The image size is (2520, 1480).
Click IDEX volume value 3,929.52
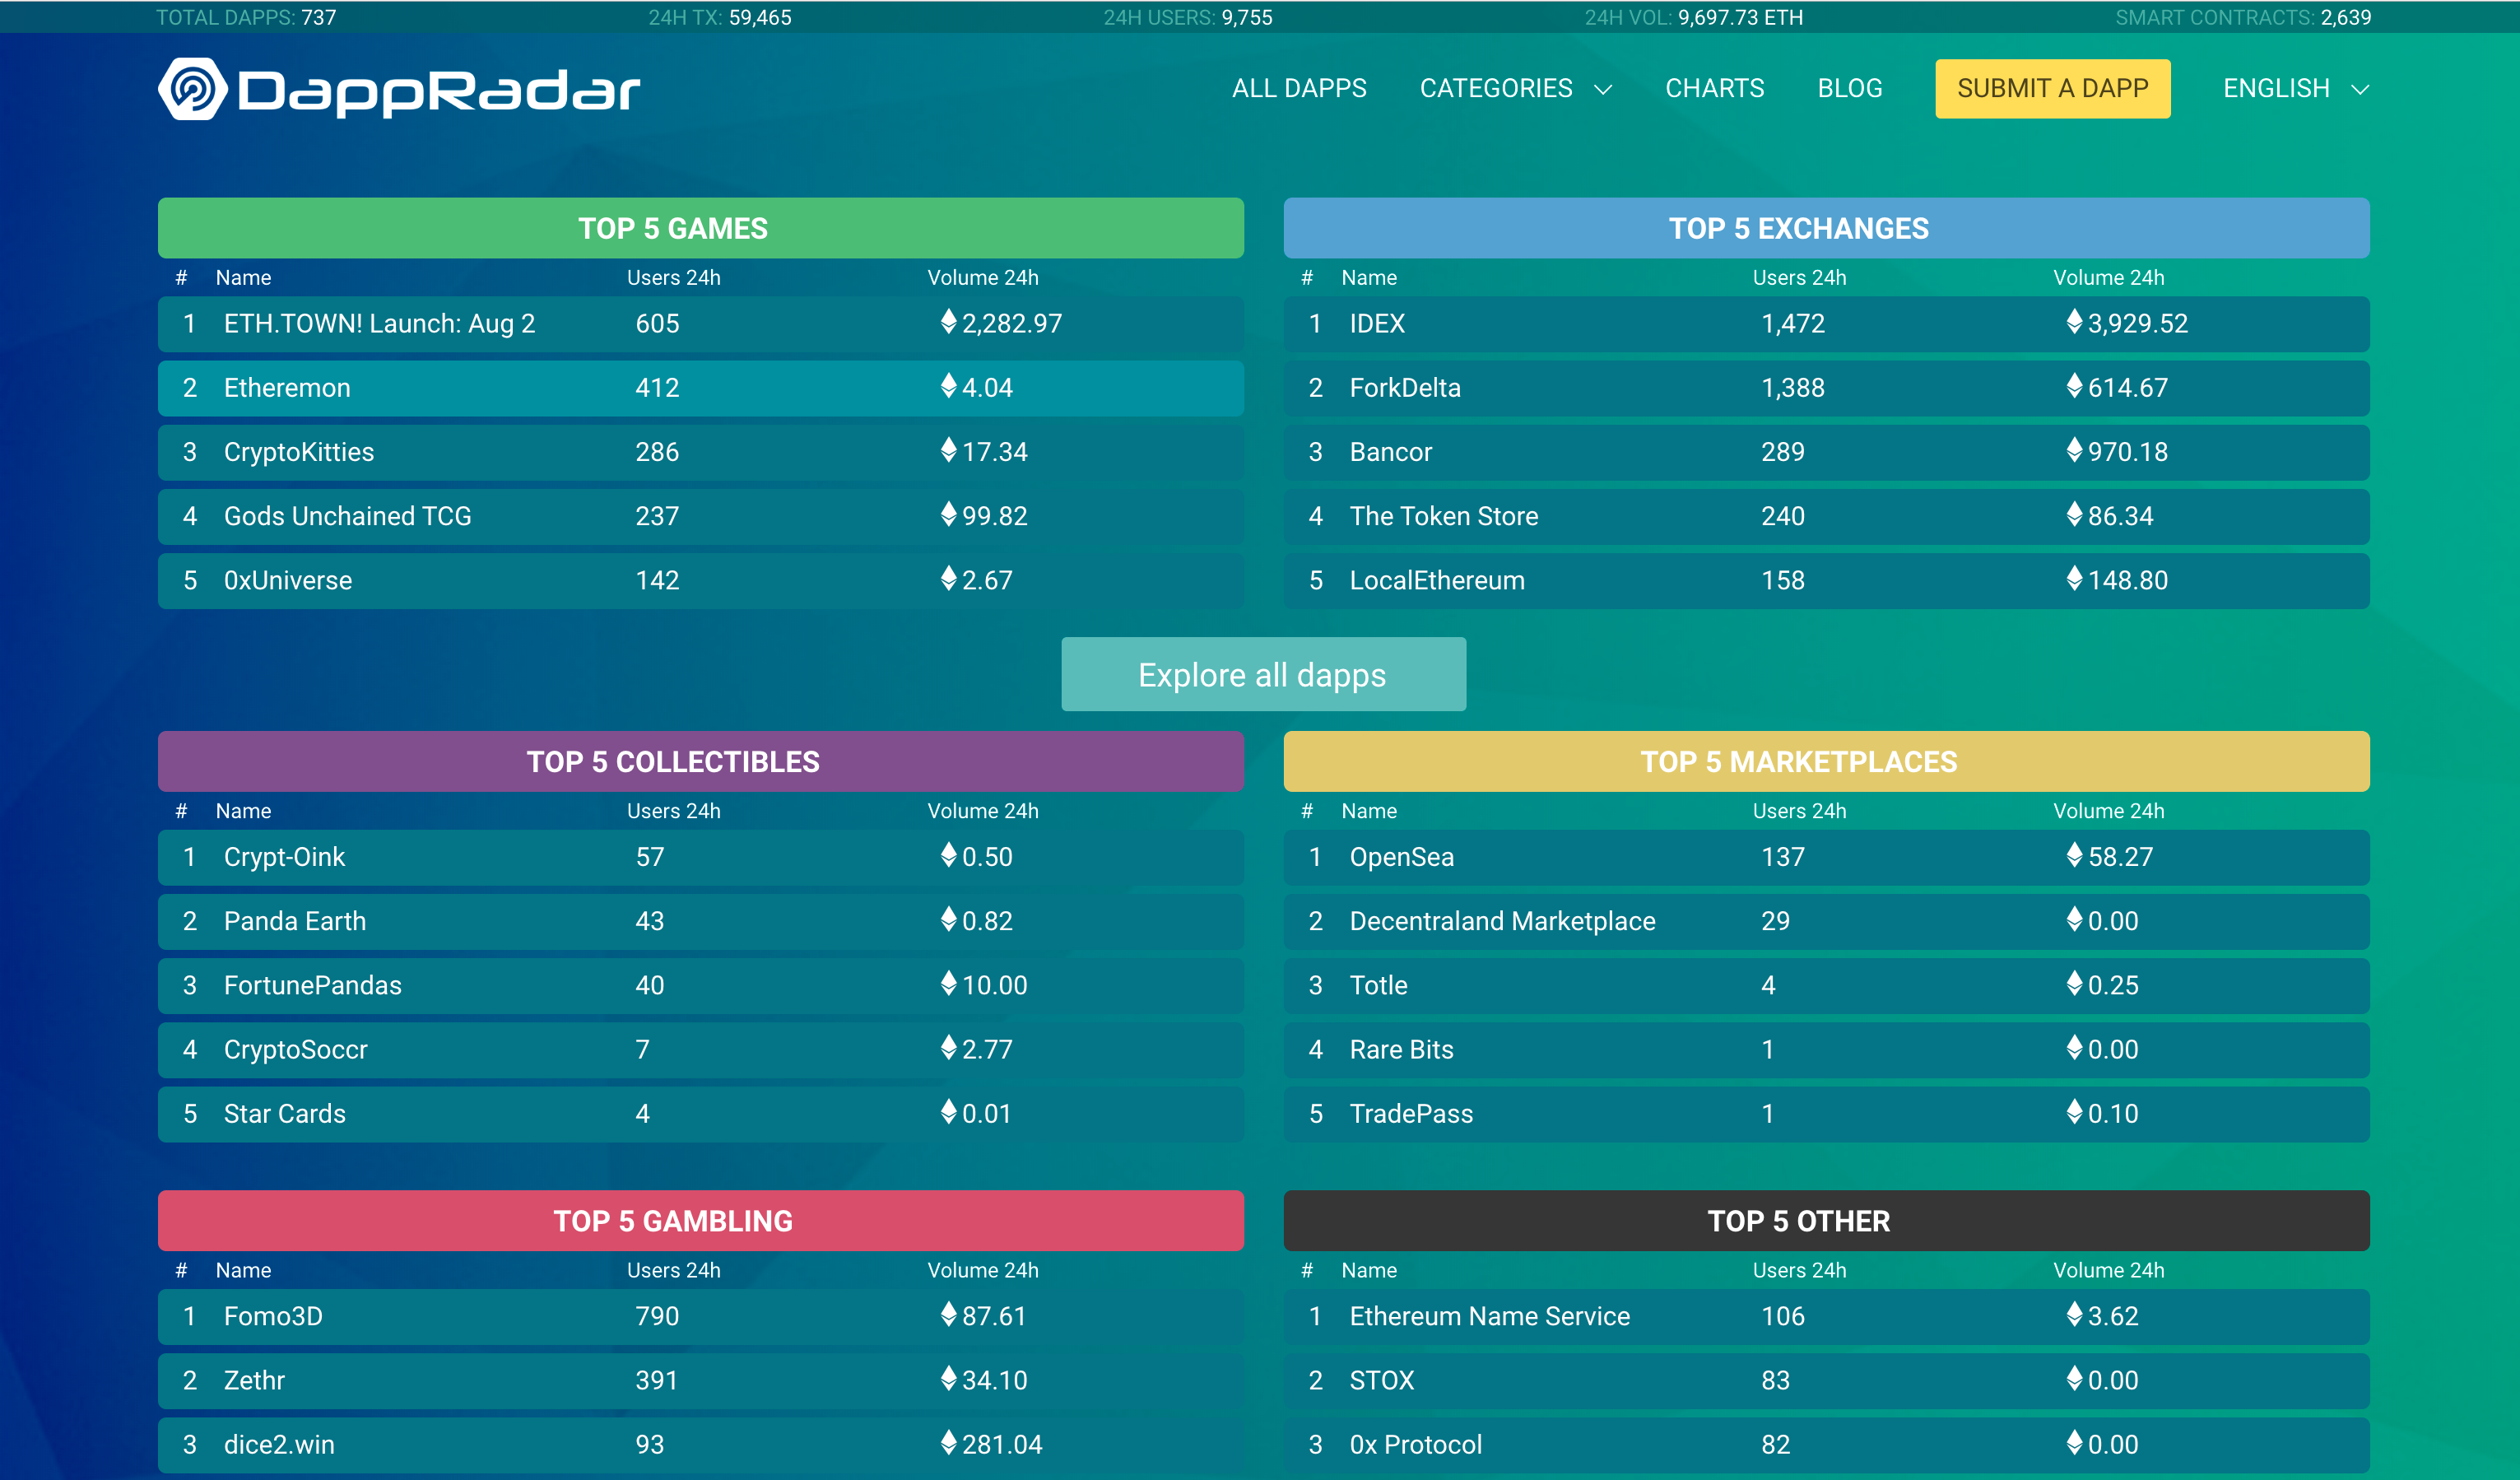point(2137,324)
